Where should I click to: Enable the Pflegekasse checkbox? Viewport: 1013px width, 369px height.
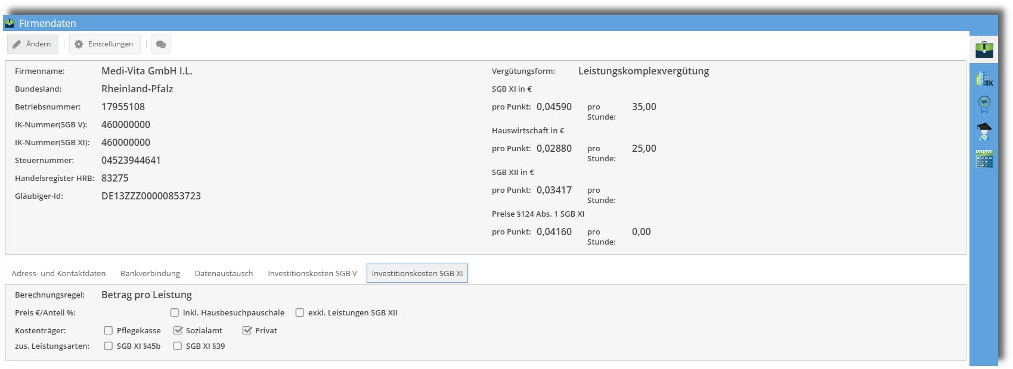coord(109,330)
